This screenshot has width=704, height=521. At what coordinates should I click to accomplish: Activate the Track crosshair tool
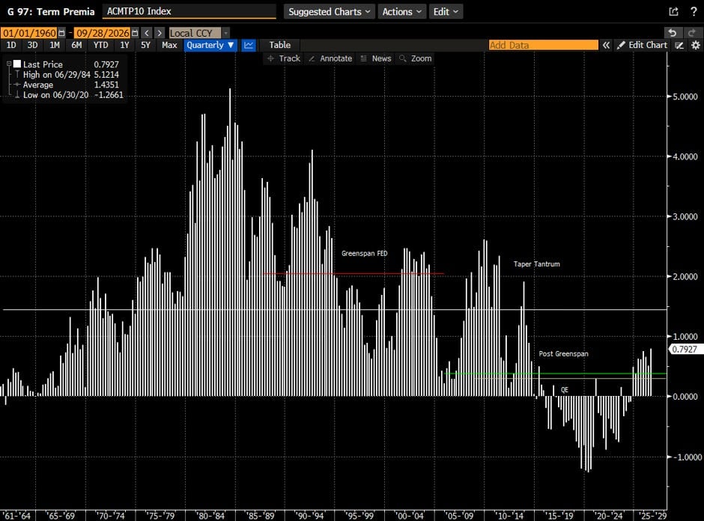pos(283,58)
